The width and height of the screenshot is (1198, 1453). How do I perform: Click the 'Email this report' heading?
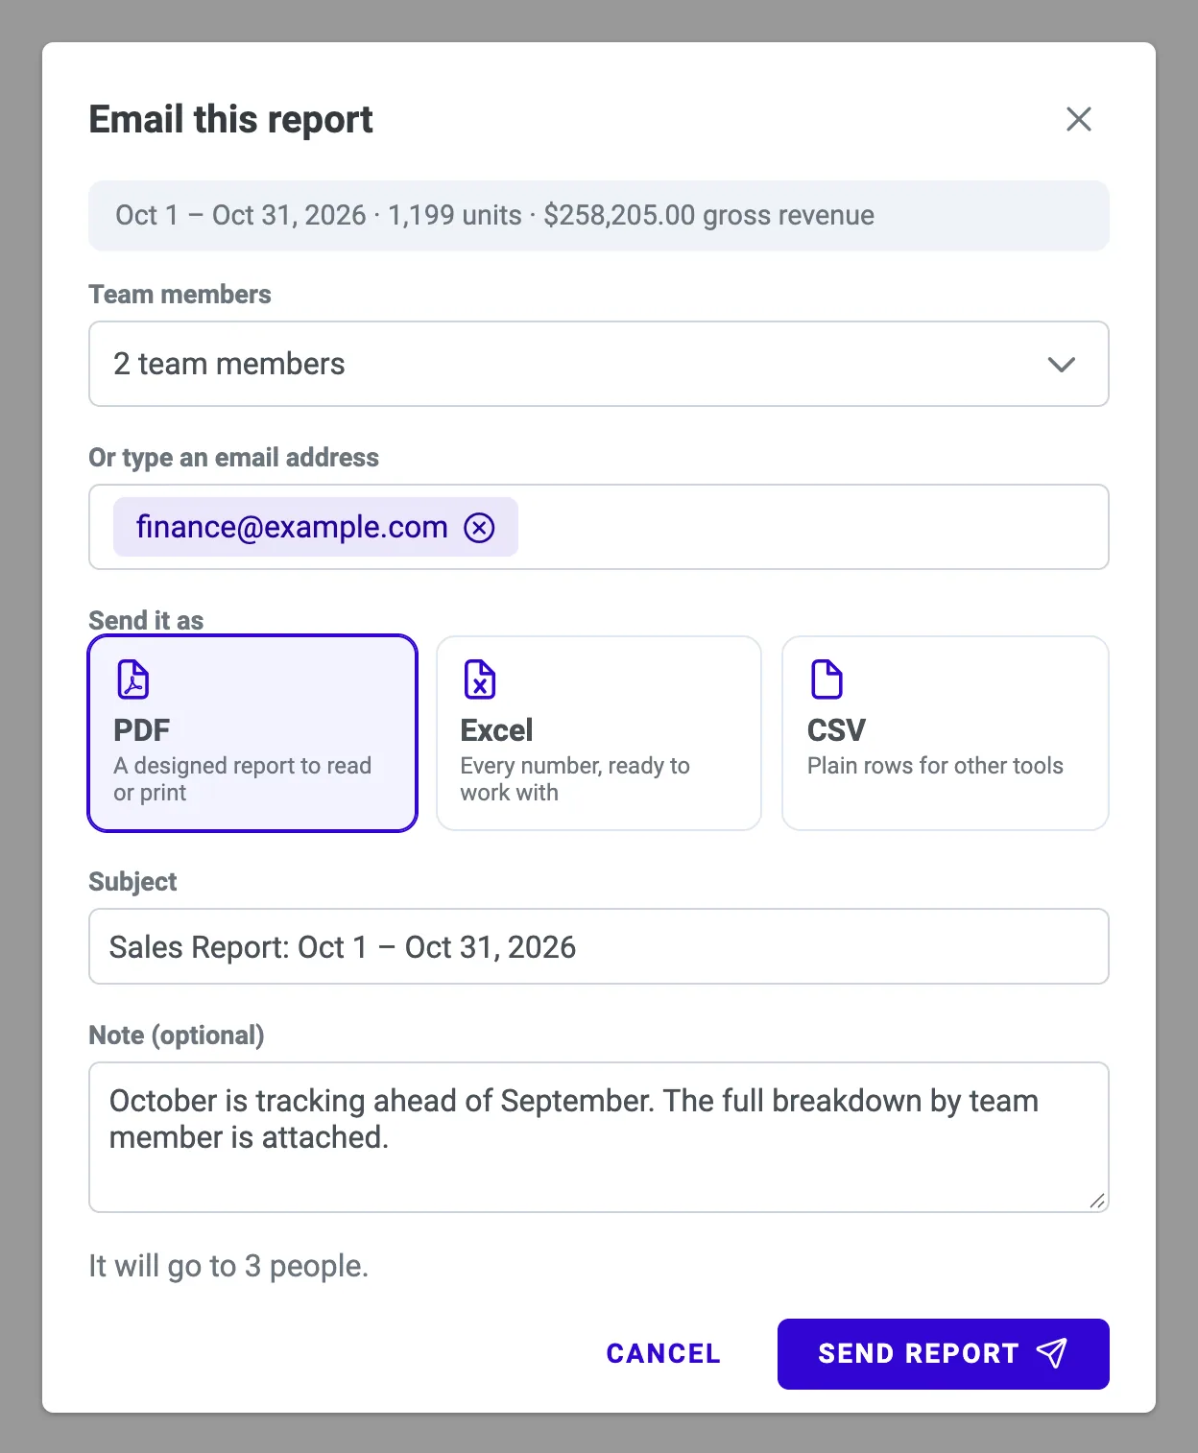pos(230,120)
